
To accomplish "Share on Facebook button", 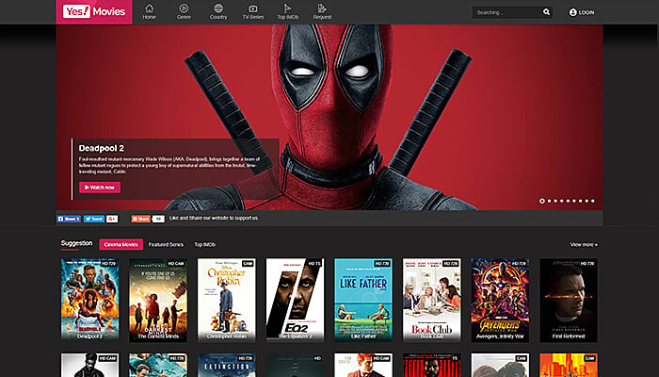I will (69, 219).
